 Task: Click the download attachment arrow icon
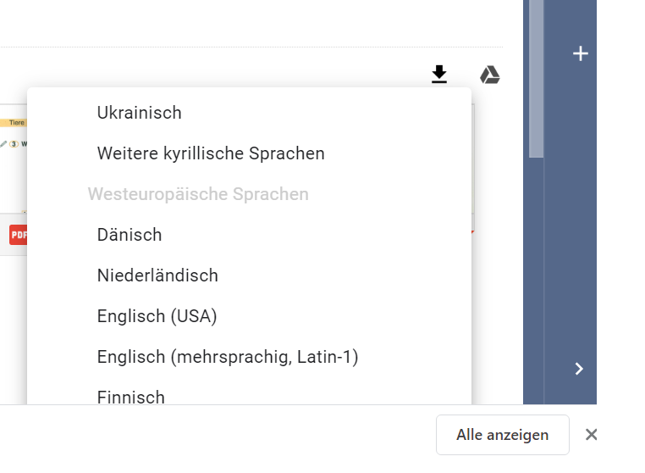pyautogui.click(x=438, y=75)
